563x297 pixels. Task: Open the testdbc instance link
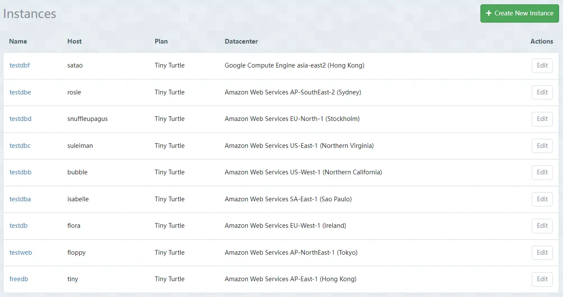point(20,146)
